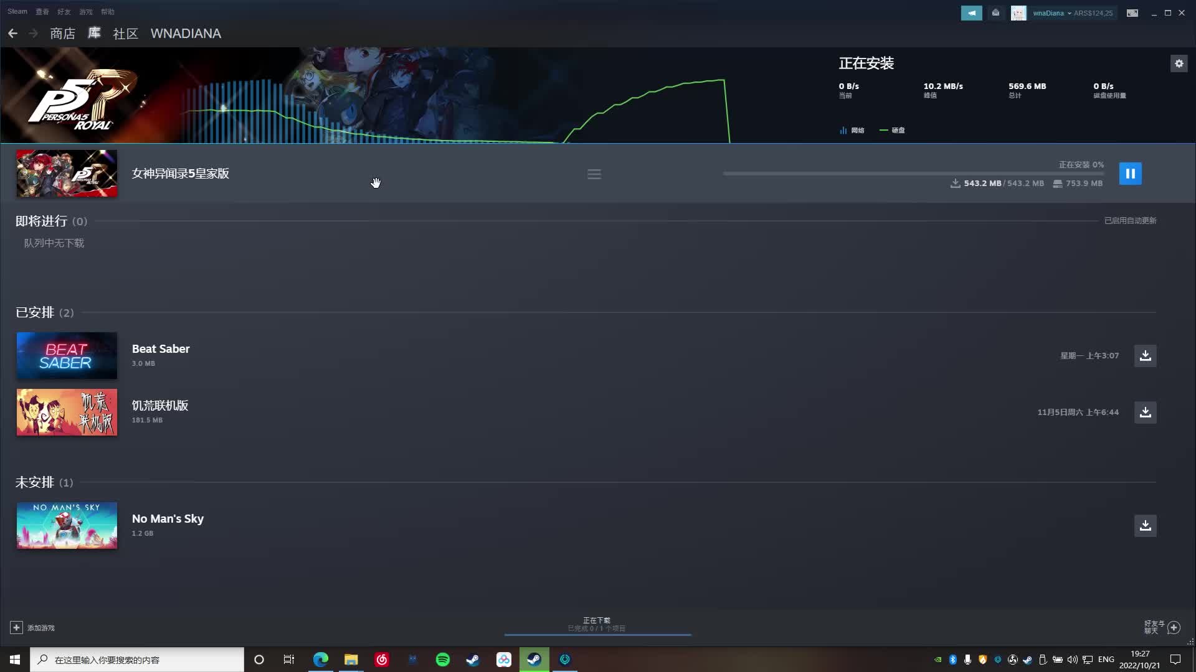Screen dimensions: 1196x672
Task: Click the friends chat plus icon
Action: 1174,628
